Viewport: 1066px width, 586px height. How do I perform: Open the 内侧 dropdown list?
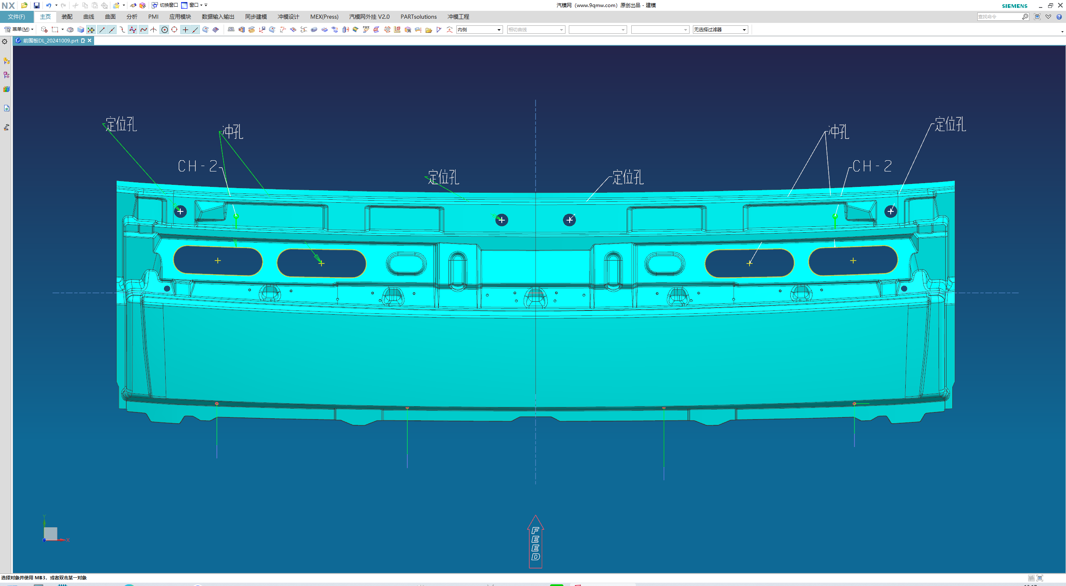(x=499, y=30)
